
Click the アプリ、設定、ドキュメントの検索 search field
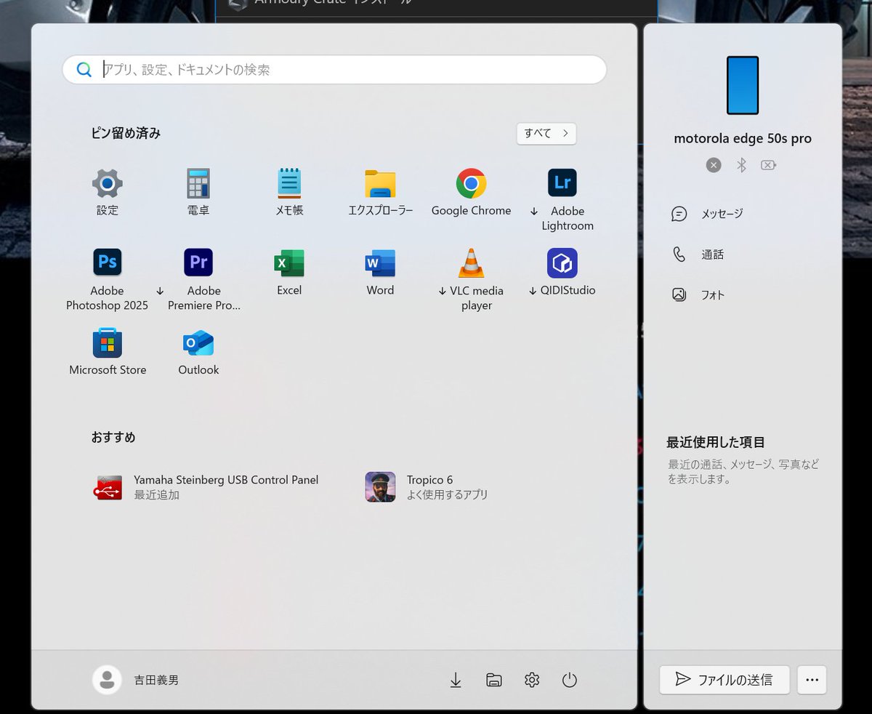click(334, 70)
